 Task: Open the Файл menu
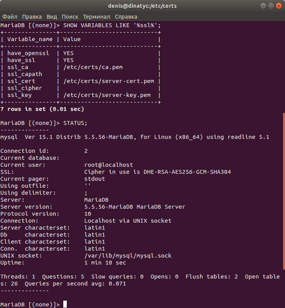coord(10,17)
